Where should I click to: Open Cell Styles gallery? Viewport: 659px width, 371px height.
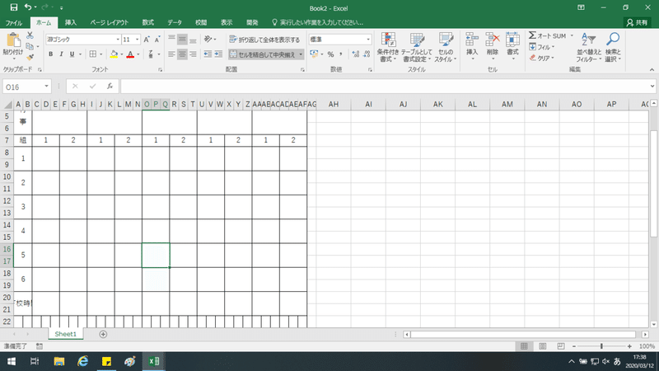coord(445,48)
